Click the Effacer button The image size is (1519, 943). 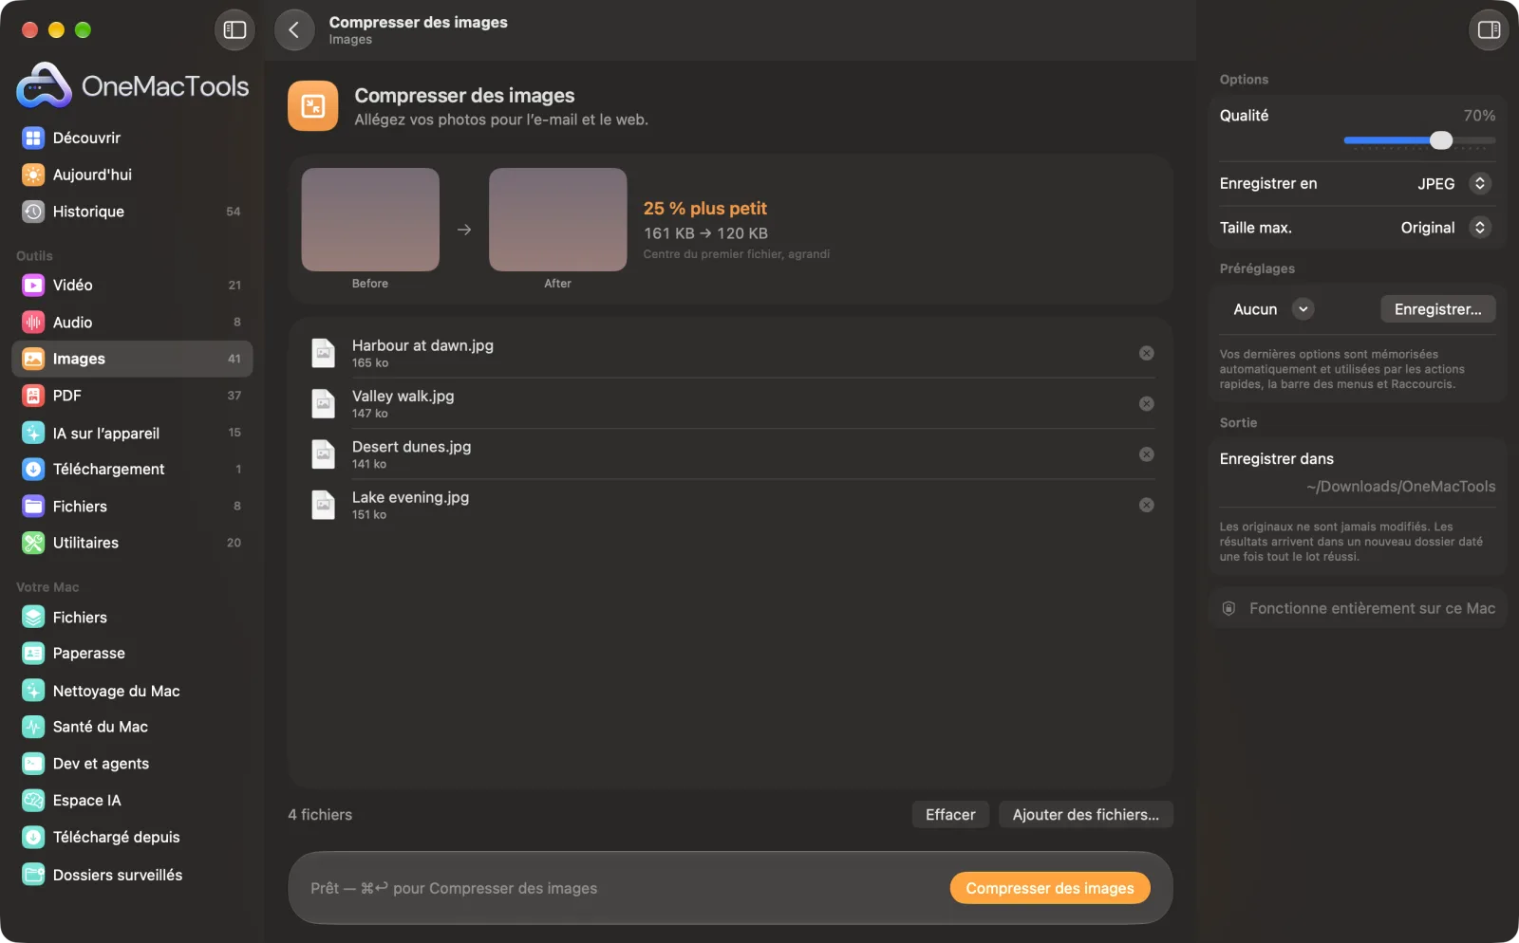tap(950, 815)
